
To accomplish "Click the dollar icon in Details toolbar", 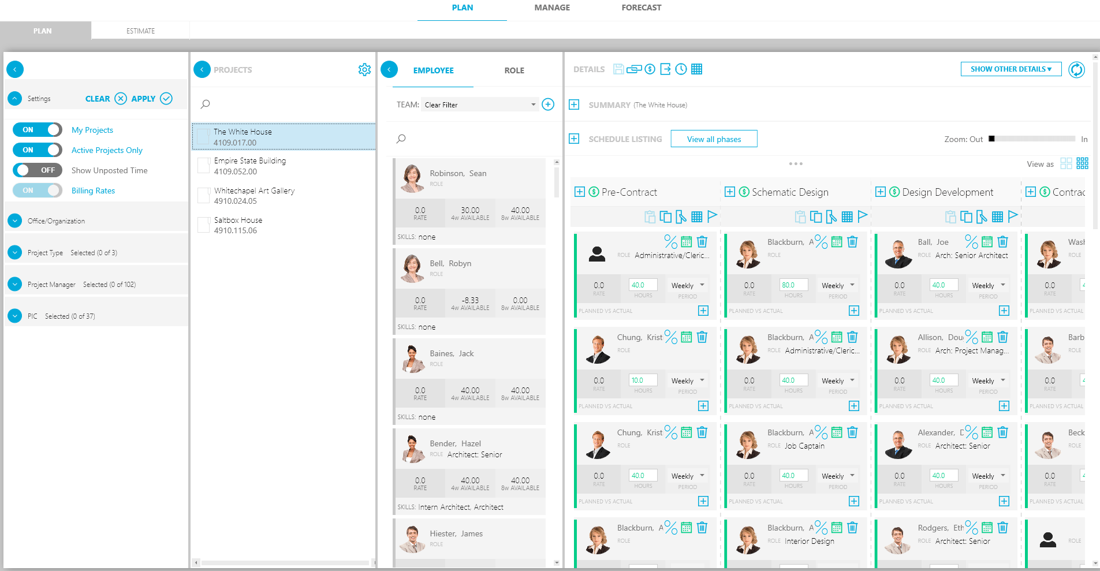I will pos(650,69).
